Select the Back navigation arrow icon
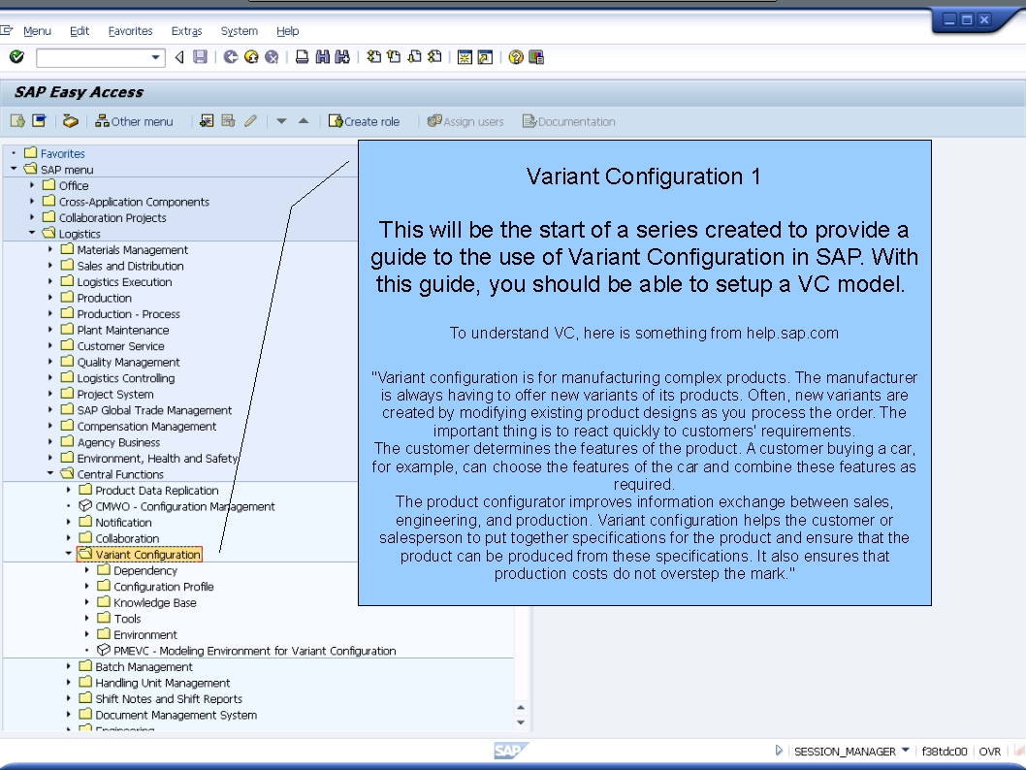 (179, 56)
